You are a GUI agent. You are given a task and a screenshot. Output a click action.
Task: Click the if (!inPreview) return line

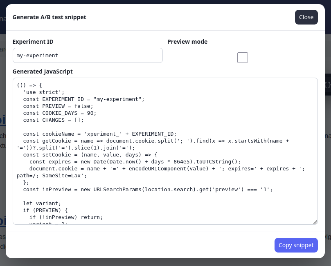(x=66, y=217)
